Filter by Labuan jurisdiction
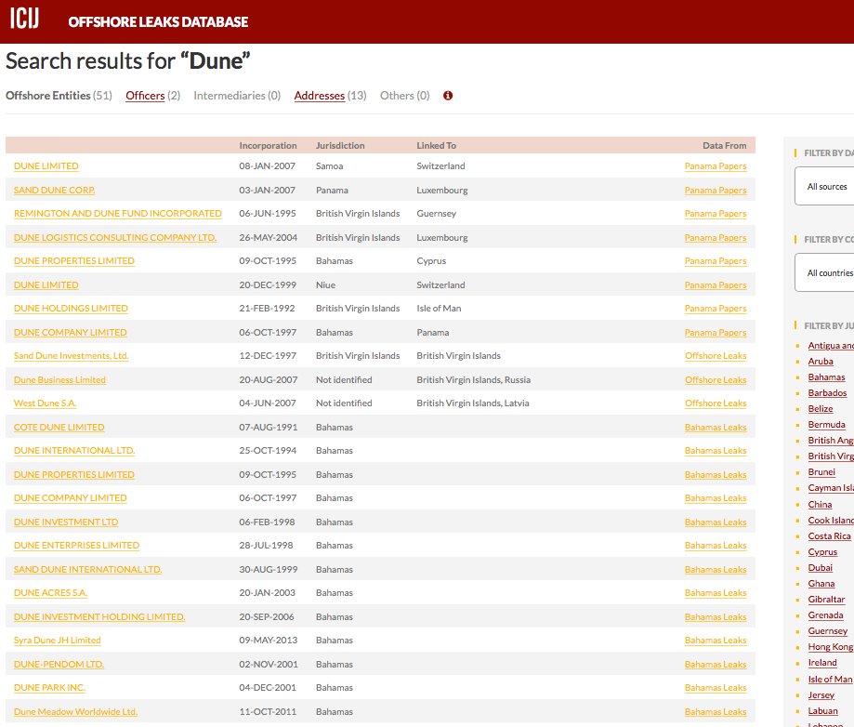854x727 pixels. coord(823,711)
